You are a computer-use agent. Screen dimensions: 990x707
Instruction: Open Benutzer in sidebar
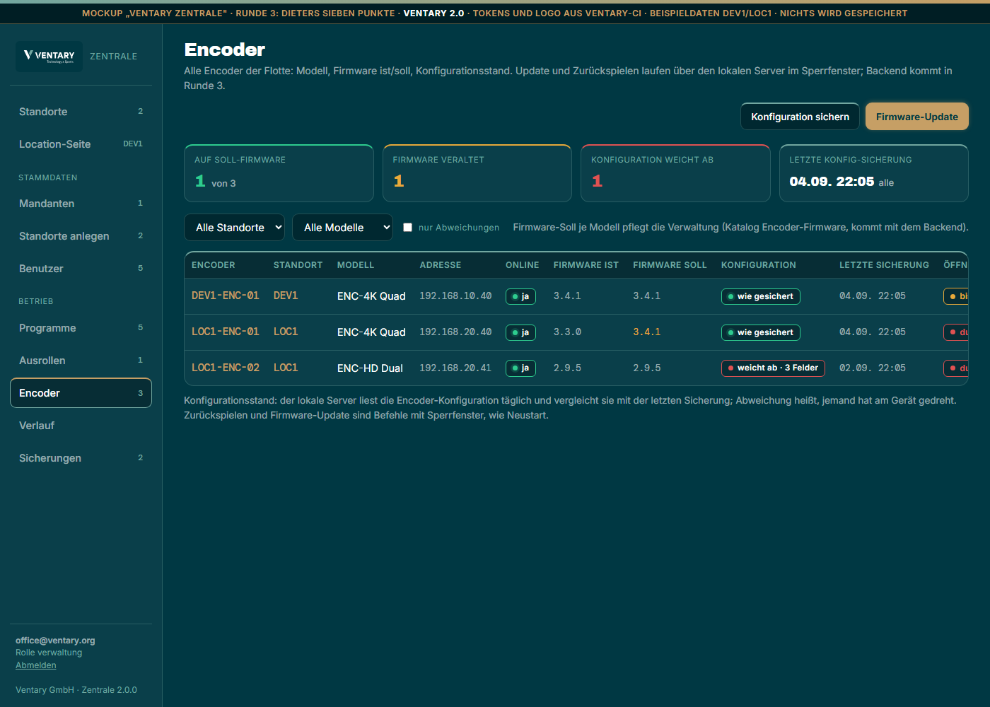[81, 269]
